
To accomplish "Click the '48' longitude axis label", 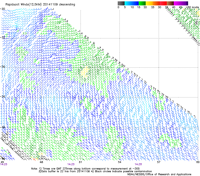I will pyautogui.click(x=41, y=162).
